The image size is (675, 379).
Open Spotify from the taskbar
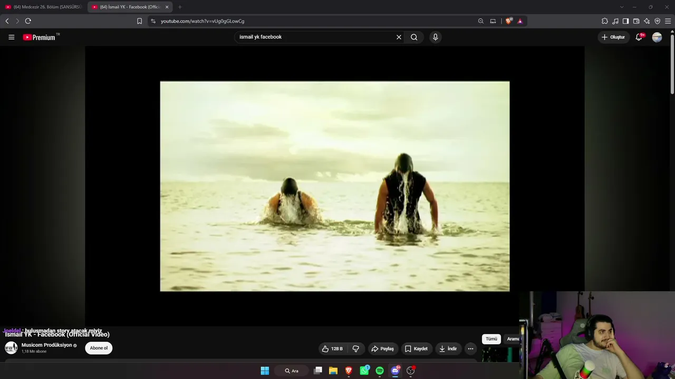[x=380, y=371]
